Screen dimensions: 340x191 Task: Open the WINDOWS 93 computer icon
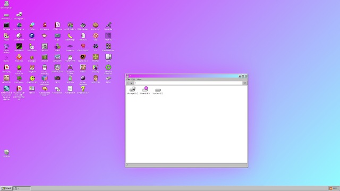(x=6, y=5)
